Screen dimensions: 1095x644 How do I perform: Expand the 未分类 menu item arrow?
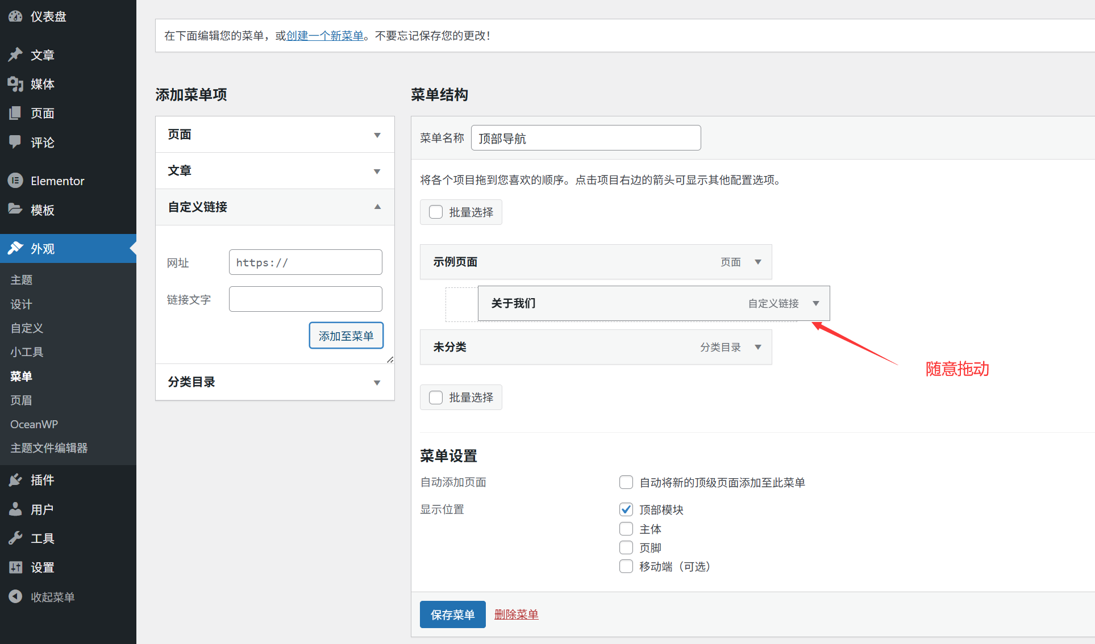tap(758, 347)
